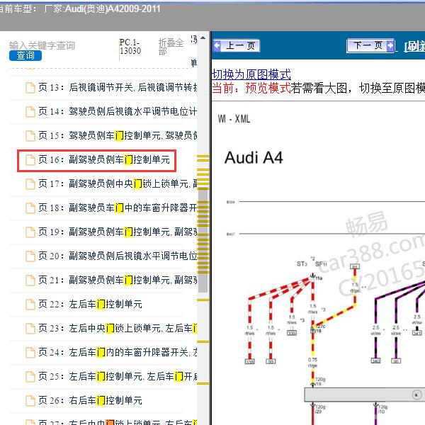Click the Audi A4 diagram title
Screen dimensions: 425x425
coord(254,157)
